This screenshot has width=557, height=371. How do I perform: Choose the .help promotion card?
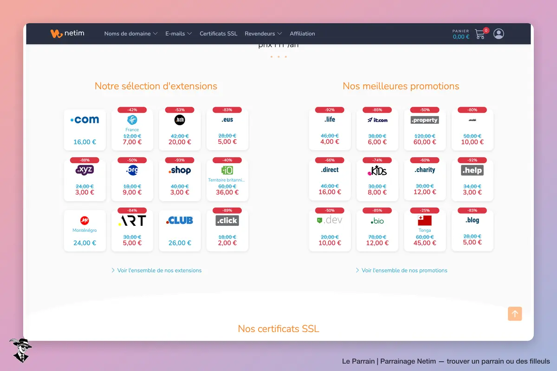[473, 180]
